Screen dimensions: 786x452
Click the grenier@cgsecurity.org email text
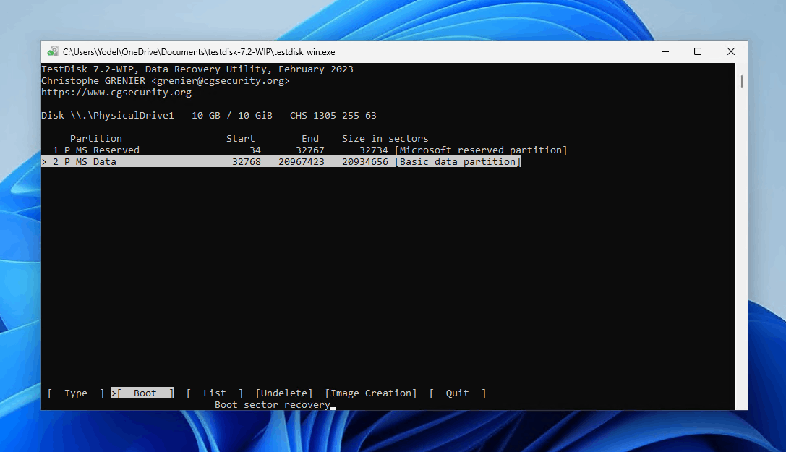pyautogui.click(x=221, y=81)
